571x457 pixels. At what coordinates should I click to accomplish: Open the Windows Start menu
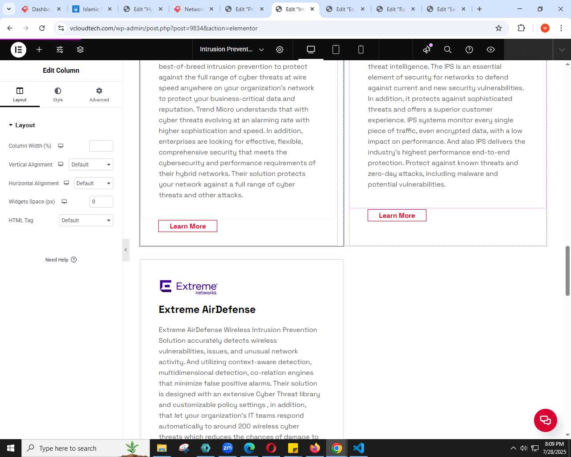[11, 448]
